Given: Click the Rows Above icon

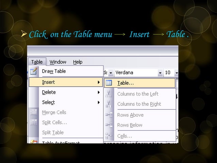Looking at the screenshot, I should point(109,115).
